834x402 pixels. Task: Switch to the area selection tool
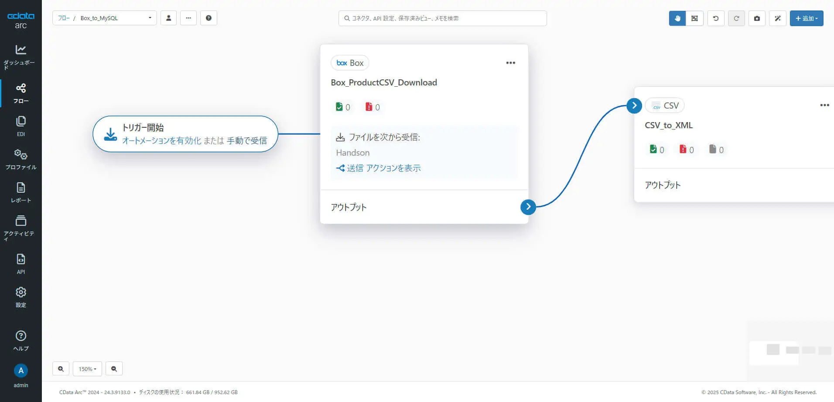point(694,18)
